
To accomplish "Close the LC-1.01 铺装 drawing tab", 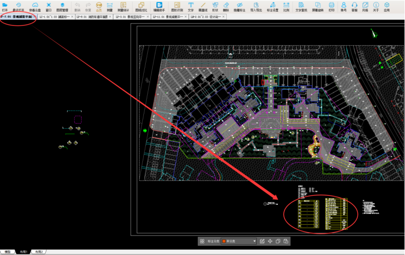I will [72, 17].
